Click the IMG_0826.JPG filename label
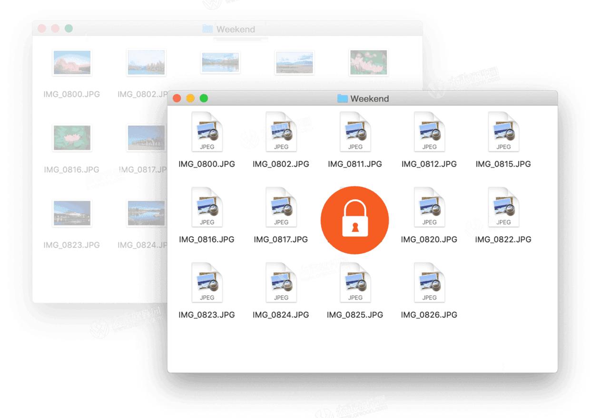 tap(429, 315)
